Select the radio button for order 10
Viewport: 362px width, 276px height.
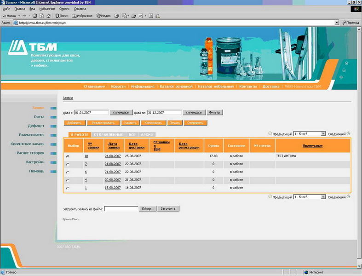(68, 156)
